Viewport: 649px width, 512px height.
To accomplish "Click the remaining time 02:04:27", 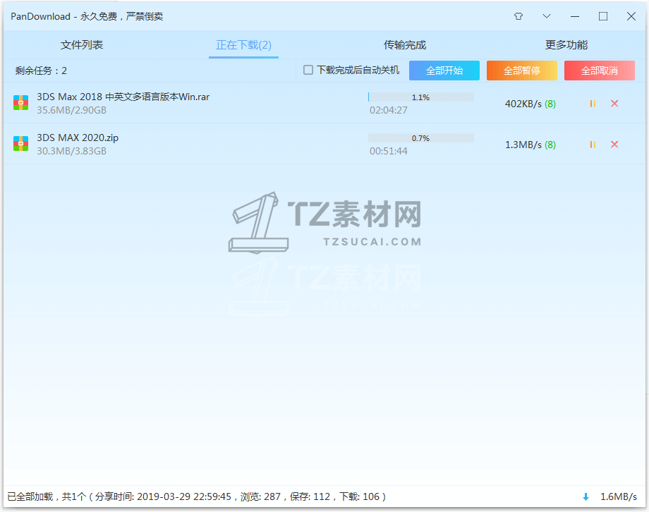I will tap(388, 110).
